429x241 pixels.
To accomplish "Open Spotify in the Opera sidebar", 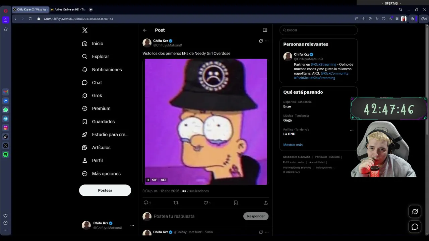I will pyautogui.click(x=5, y=154).
